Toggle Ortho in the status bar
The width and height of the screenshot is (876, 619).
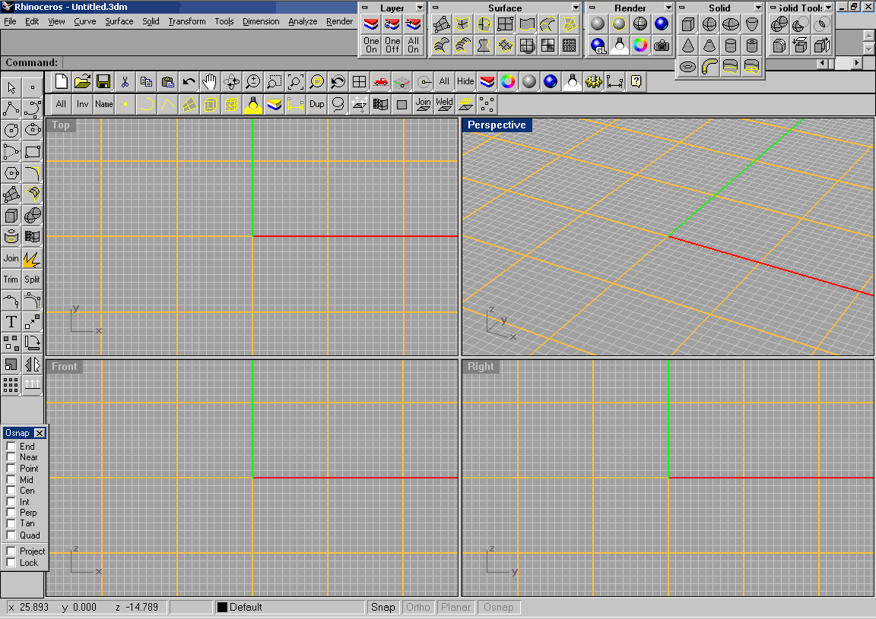(x=418, y=608)
